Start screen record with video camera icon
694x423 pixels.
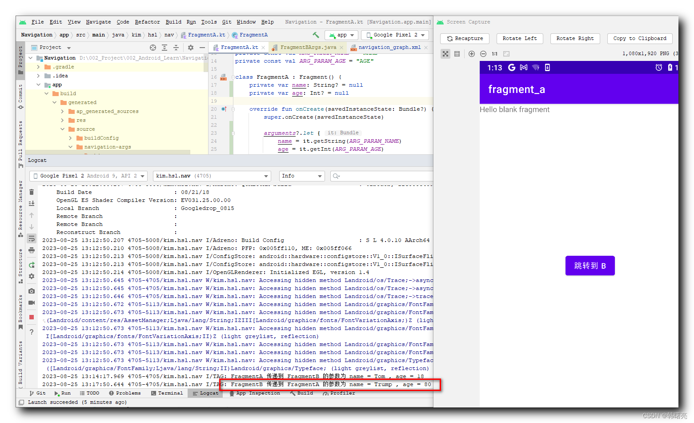[32, 302]
